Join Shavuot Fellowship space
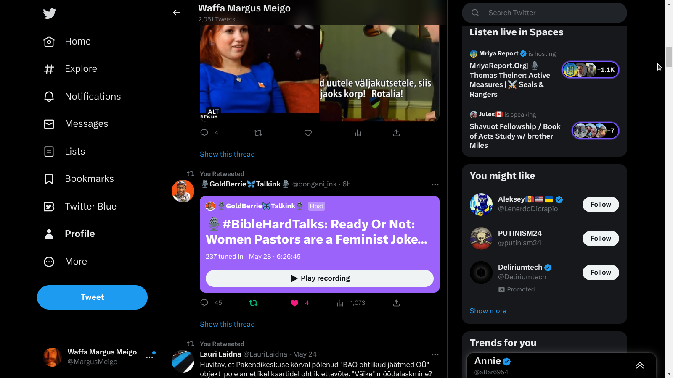 (x=515, y=136)
